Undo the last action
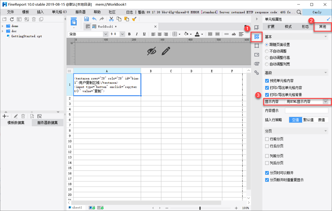Image resolution: width=332 pixels, height=211 pixels. click(94, 19)
